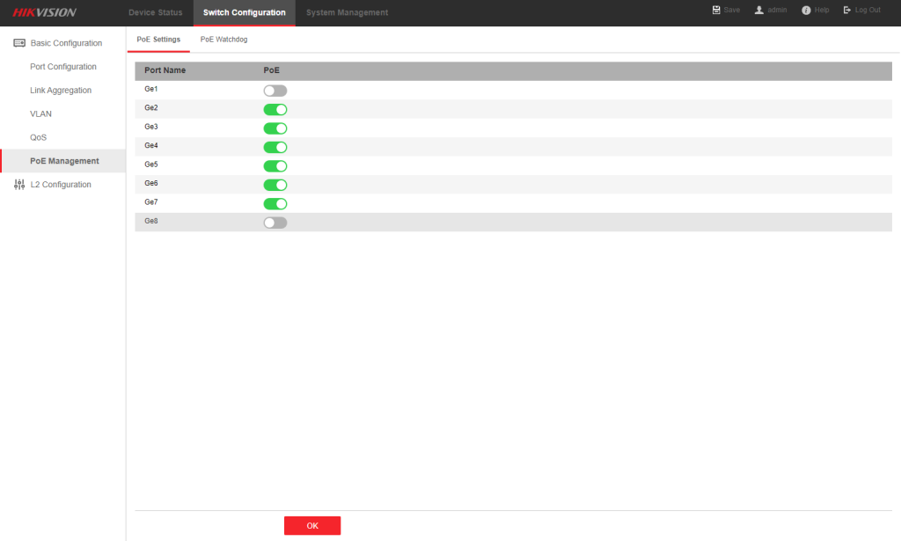This screenshot has width=901, height=541.
Task: Click the red OK button
Action: 312,525
